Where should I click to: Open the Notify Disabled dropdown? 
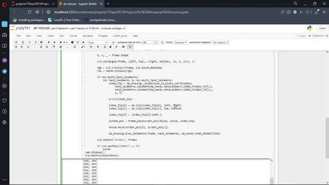click(180, 42)
